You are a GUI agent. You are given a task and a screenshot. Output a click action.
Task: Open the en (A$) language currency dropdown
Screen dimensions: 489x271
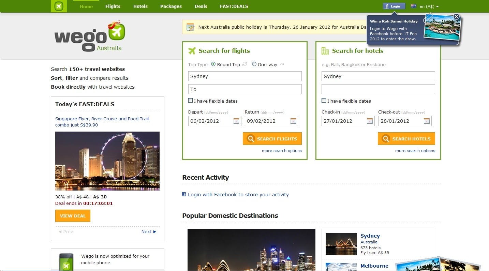click(x=429, y=6)
